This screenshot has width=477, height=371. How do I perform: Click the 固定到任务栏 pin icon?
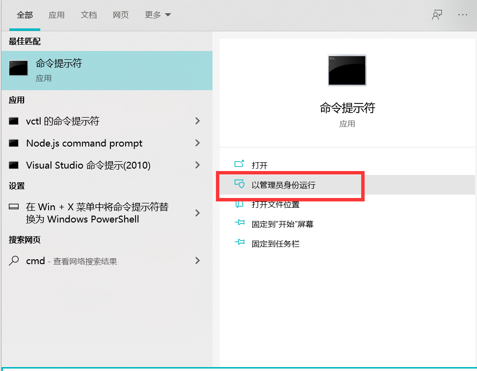[x=240, y=242]
